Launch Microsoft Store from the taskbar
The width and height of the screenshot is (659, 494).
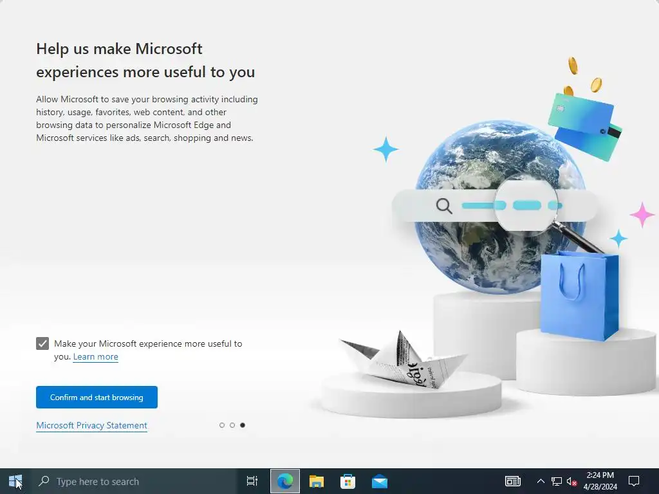point(348,481)
